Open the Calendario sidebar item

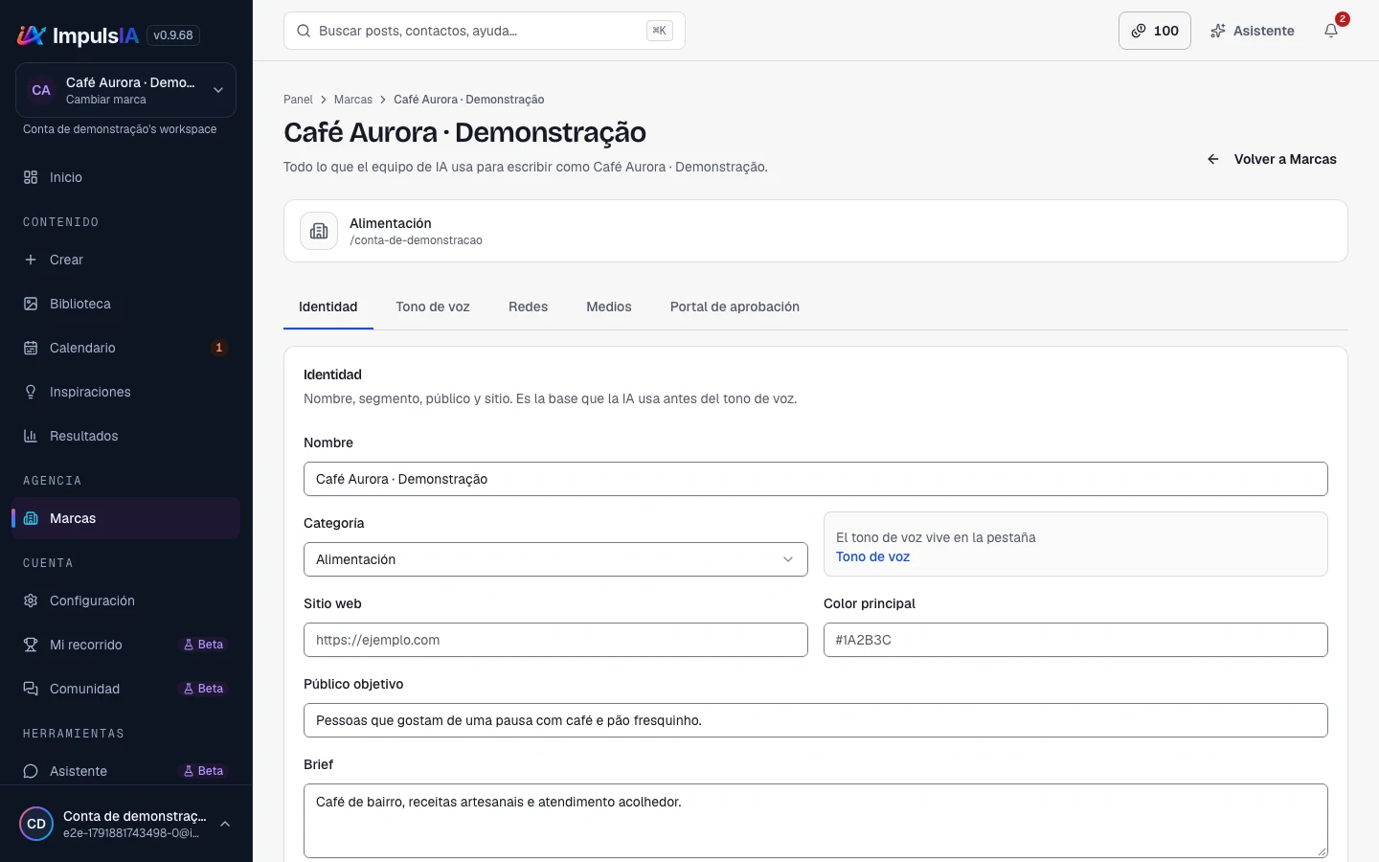(126, 348)
